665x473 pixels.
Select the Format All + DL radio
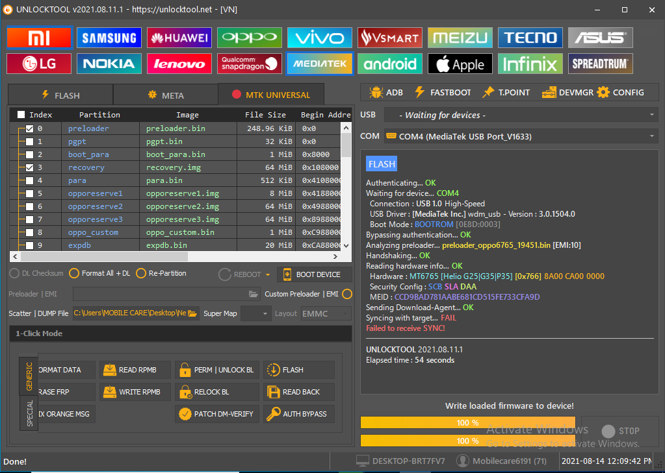74,274
